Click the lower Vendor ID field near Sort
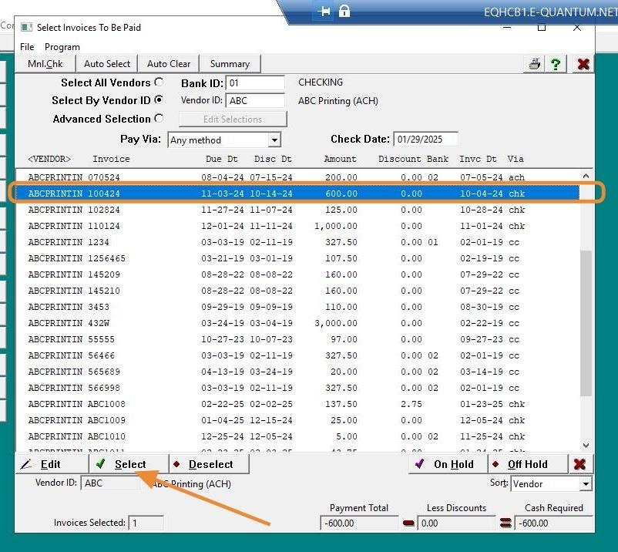The image size is (618, 552). 111,483
